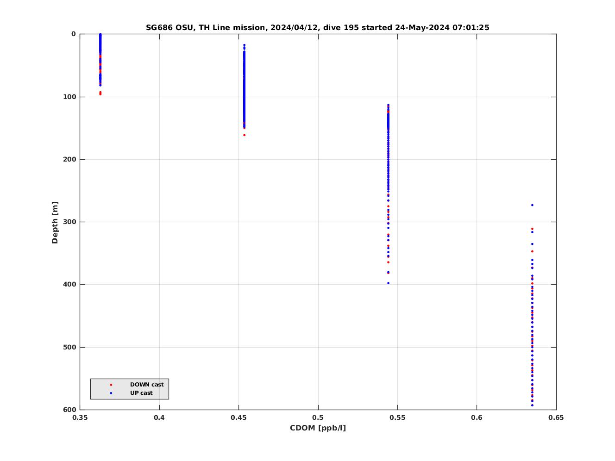Click y-axis tick label 200
Image resolution: width=615 pixels, height=461 pixels.
coord(70,159)
